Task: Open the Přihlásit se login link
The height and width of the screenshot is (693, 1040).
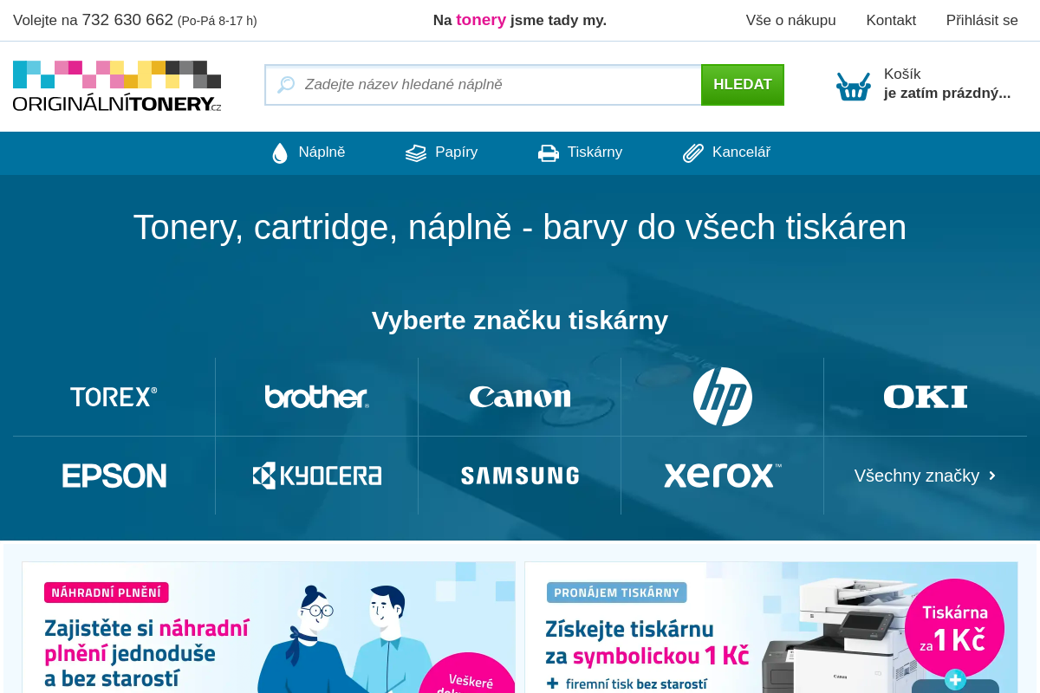Action: [x=982, y=20]
